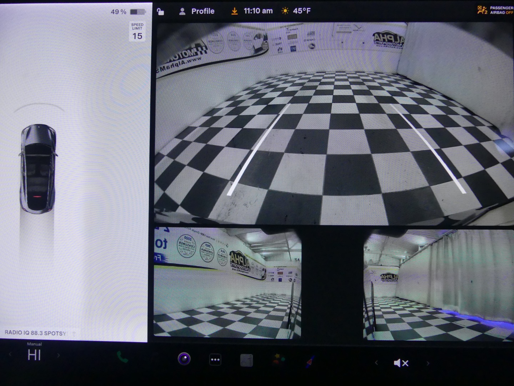The image size is (514, 386).
Task: Tap the Passenger Airbag Off indicator
Action: click(x=495, y=10)
